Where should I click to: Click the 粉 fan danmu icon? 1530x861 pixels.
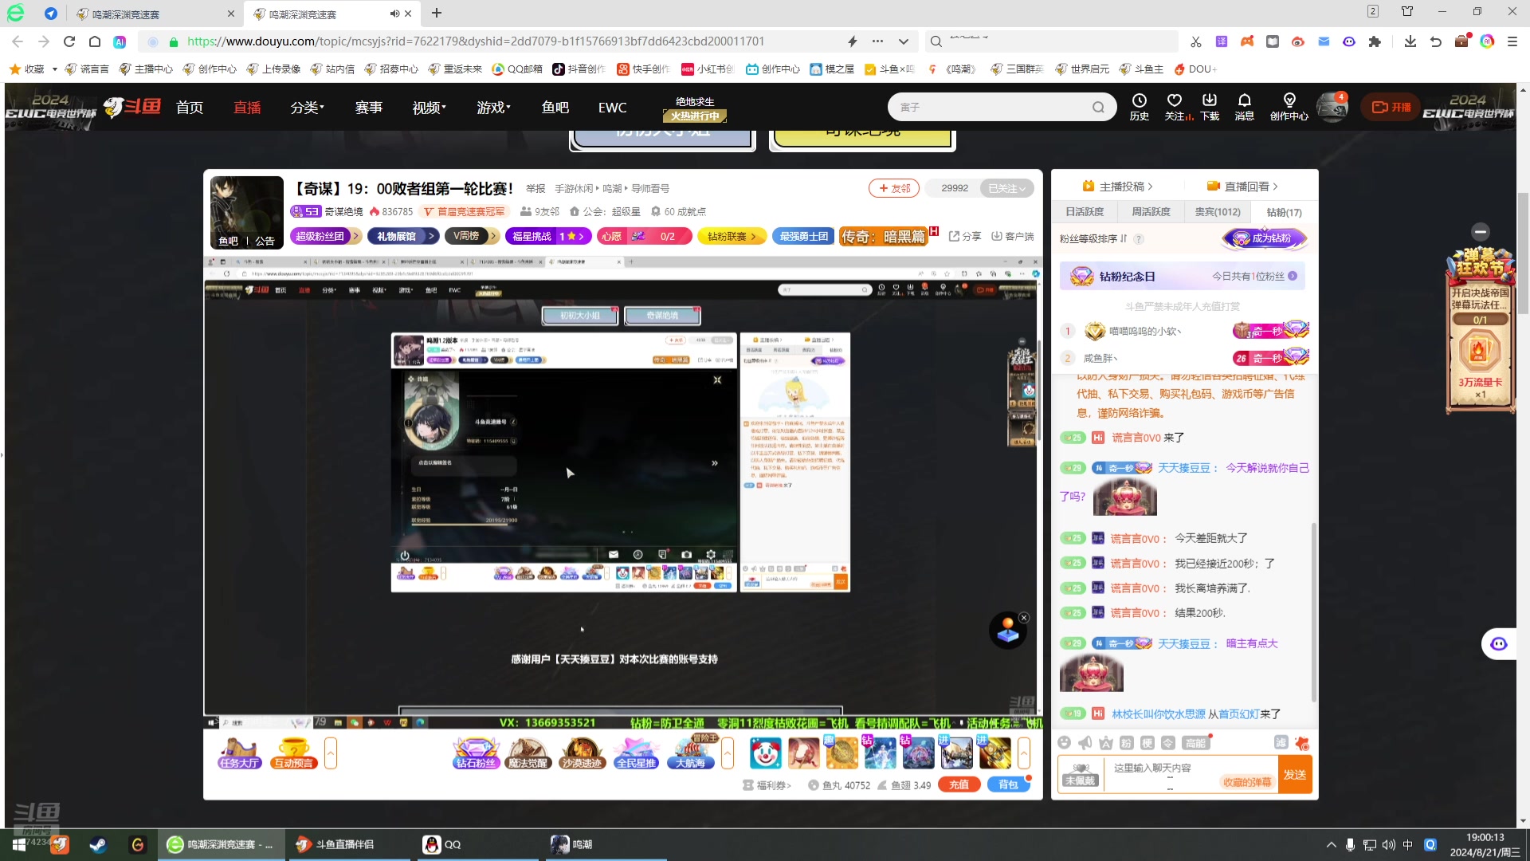tap(1126, 743)
